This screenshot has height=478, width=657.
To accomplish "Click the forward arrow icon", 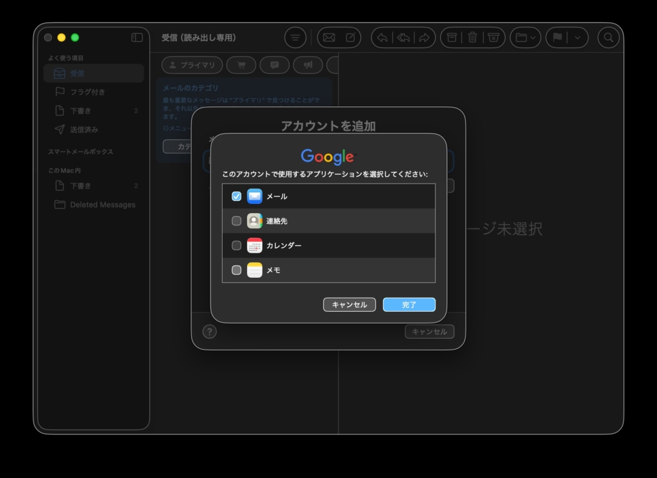I will (x=424, y=38).
